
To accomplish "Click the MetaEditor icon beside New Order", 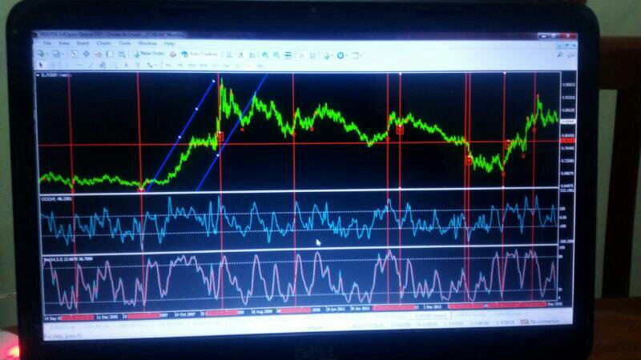I will (174, 54).
